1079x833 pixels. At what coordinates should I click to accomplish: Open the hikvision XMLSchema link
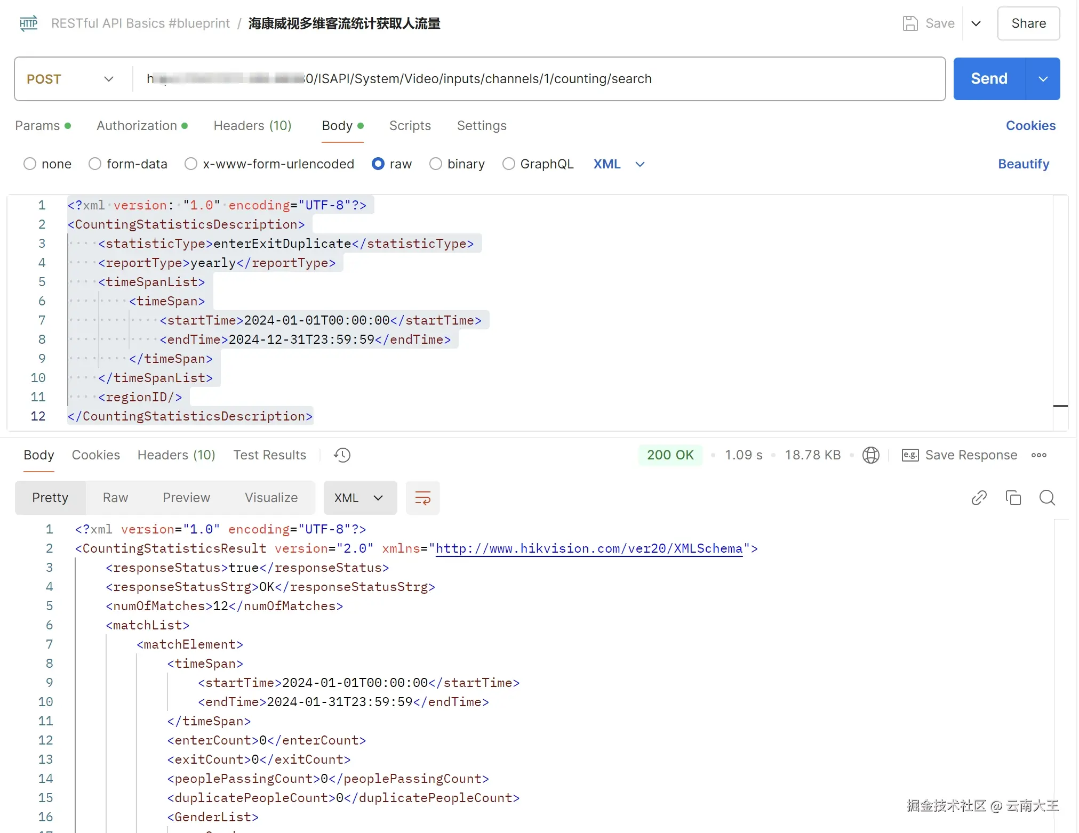589,548
